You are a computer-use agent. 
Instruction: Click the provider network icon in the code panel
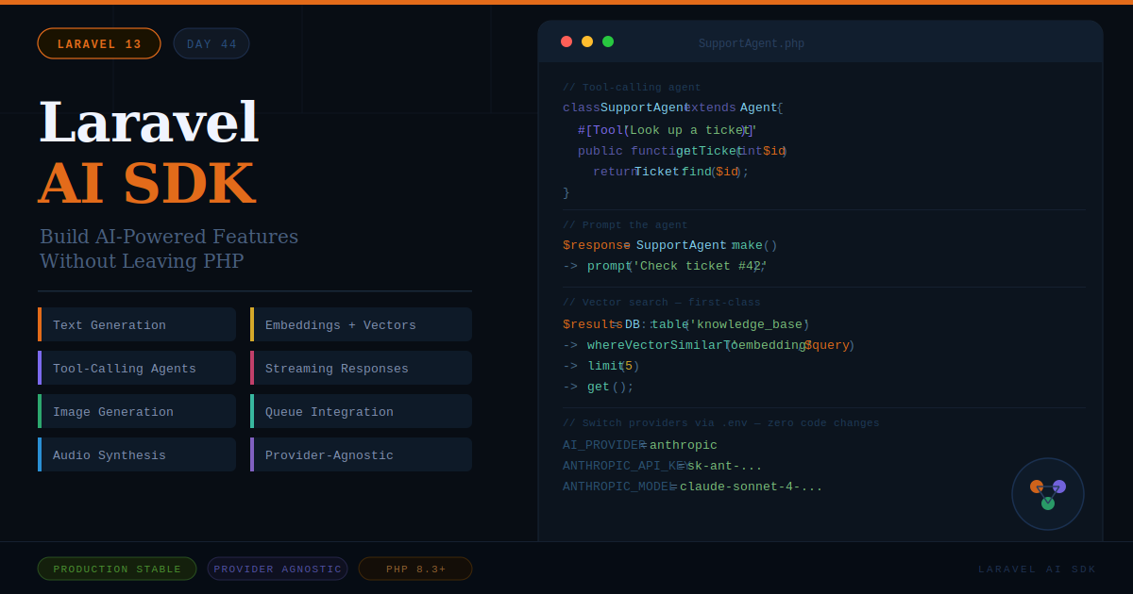coord(1048,493)
